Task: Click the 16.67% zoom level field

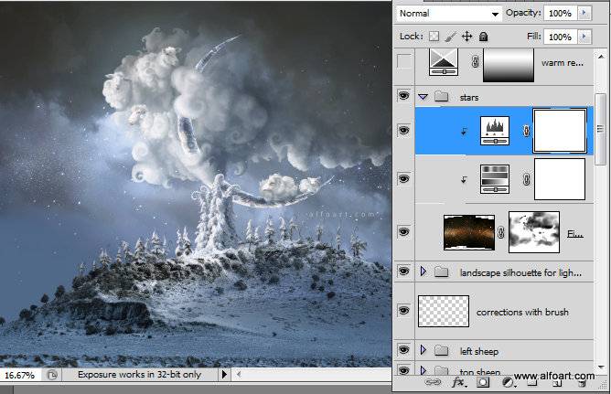Action: 20,376
